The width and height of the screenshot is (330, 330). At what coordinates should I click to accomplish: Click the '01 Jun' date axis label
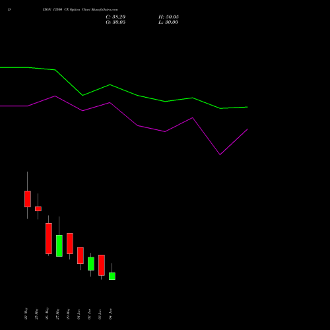[79, 314]
